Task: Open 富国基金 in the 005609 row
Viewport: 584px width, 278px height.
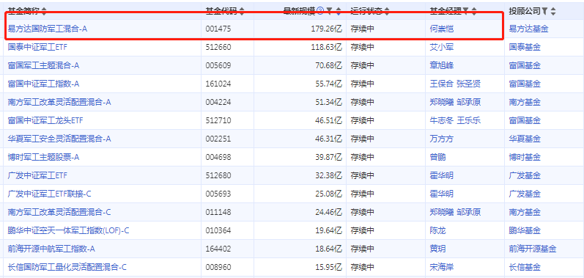Action: point(525,65)
